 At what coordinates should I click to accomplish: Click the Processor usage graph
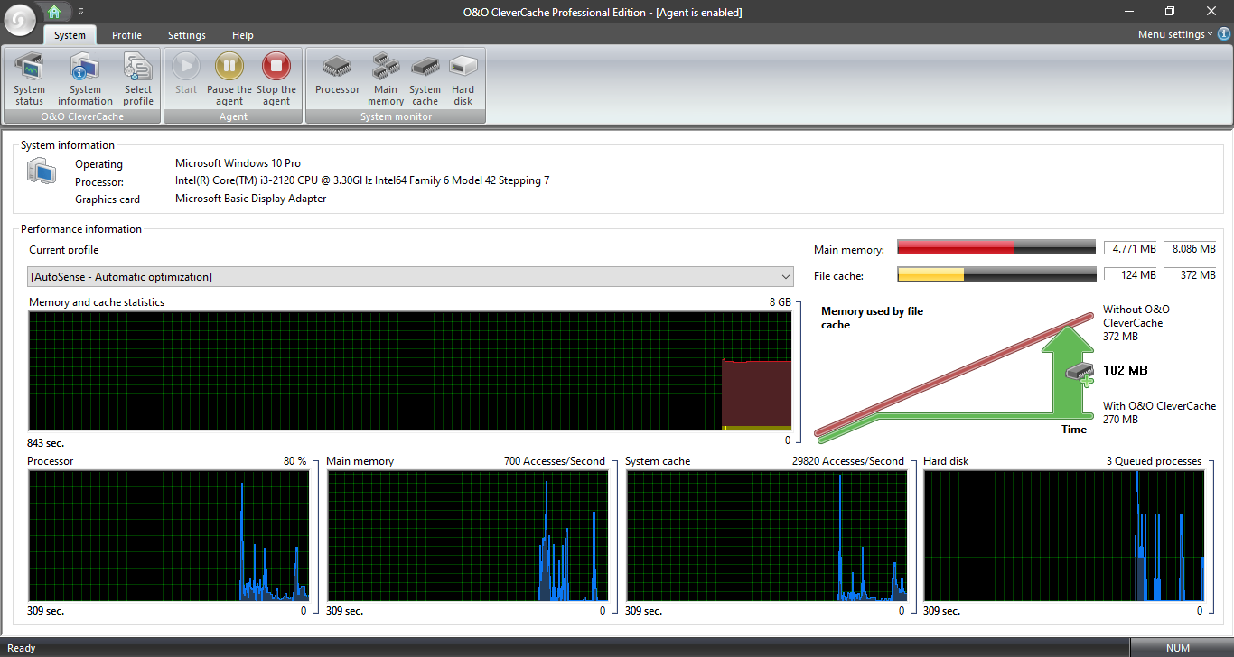(168, 535)
